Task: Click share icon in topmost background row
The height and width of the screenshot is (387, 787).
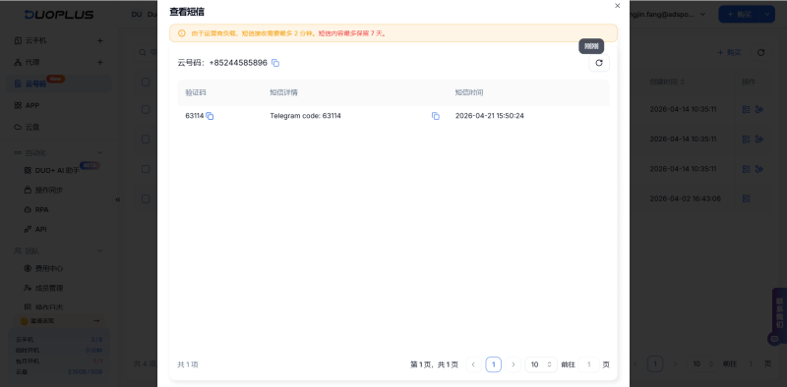Action: pyautogui.click(x=758, y=109)
